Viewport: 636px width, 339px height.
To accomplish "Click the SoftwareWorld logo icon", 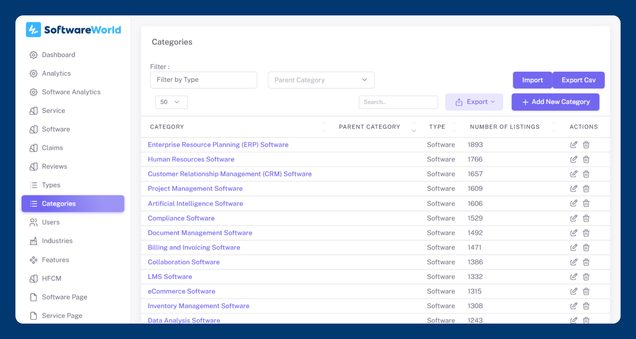I will [33, 30].
